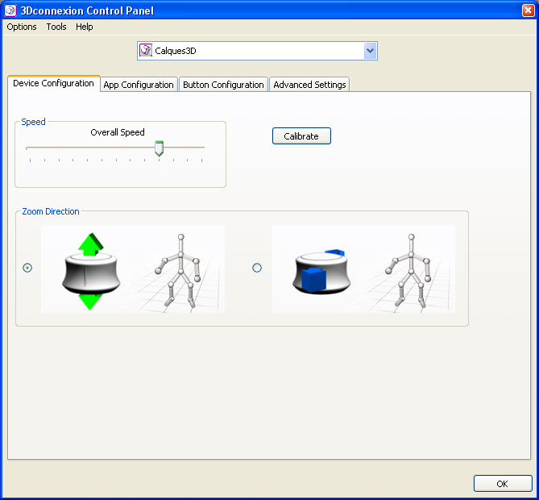Open the Tools menu
This screenshot has width=539, height=500.
(56, 27)
